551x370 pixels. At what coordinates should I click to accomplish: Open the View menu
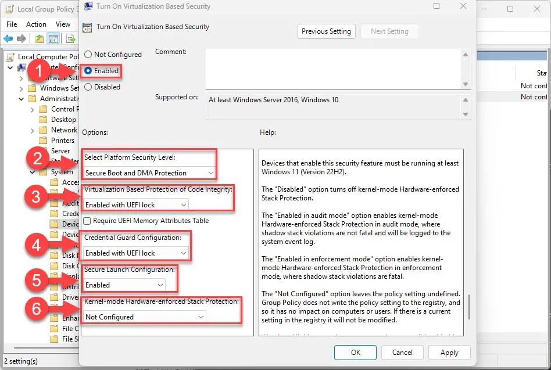(x=63, y=24)
